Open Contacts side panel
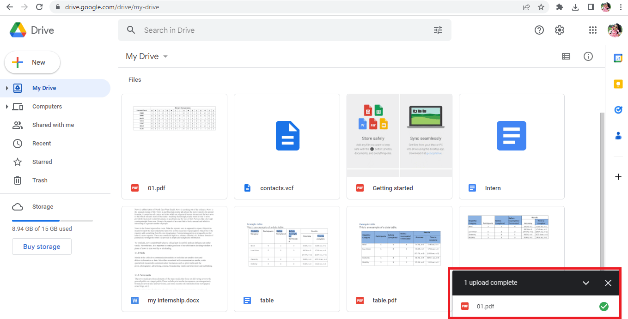 (618, 136)
